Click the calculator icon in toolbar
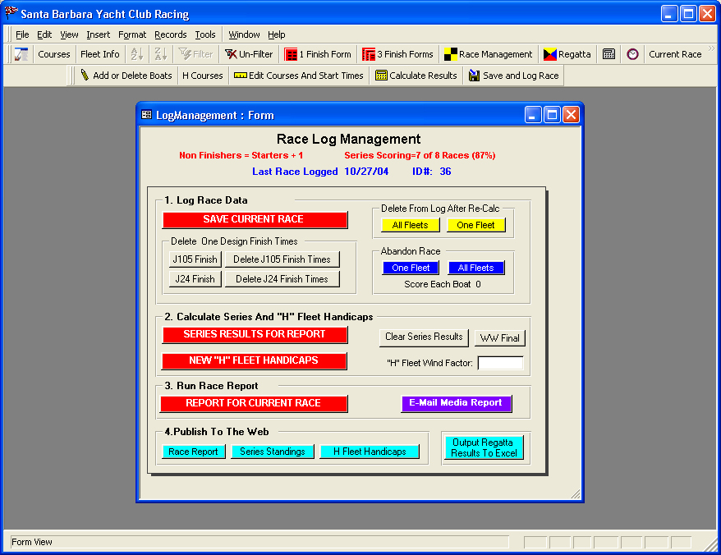721x555 pixels. point(608,54)
